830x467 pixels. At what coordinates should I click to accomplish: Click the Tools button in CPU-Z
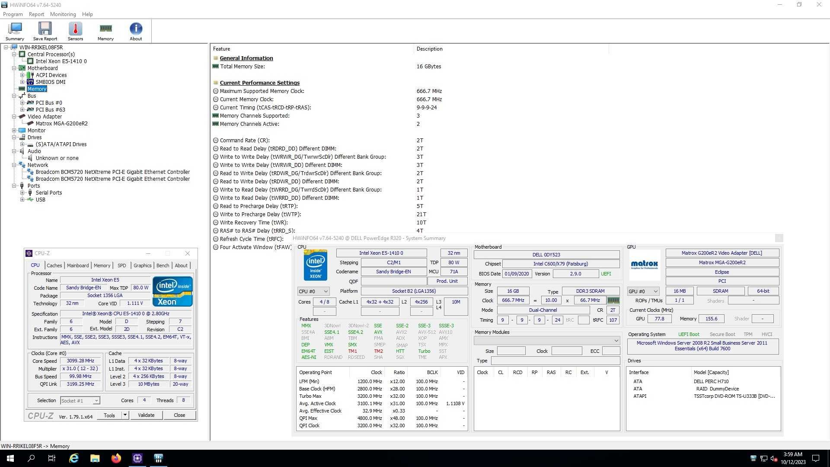[109, 416]
